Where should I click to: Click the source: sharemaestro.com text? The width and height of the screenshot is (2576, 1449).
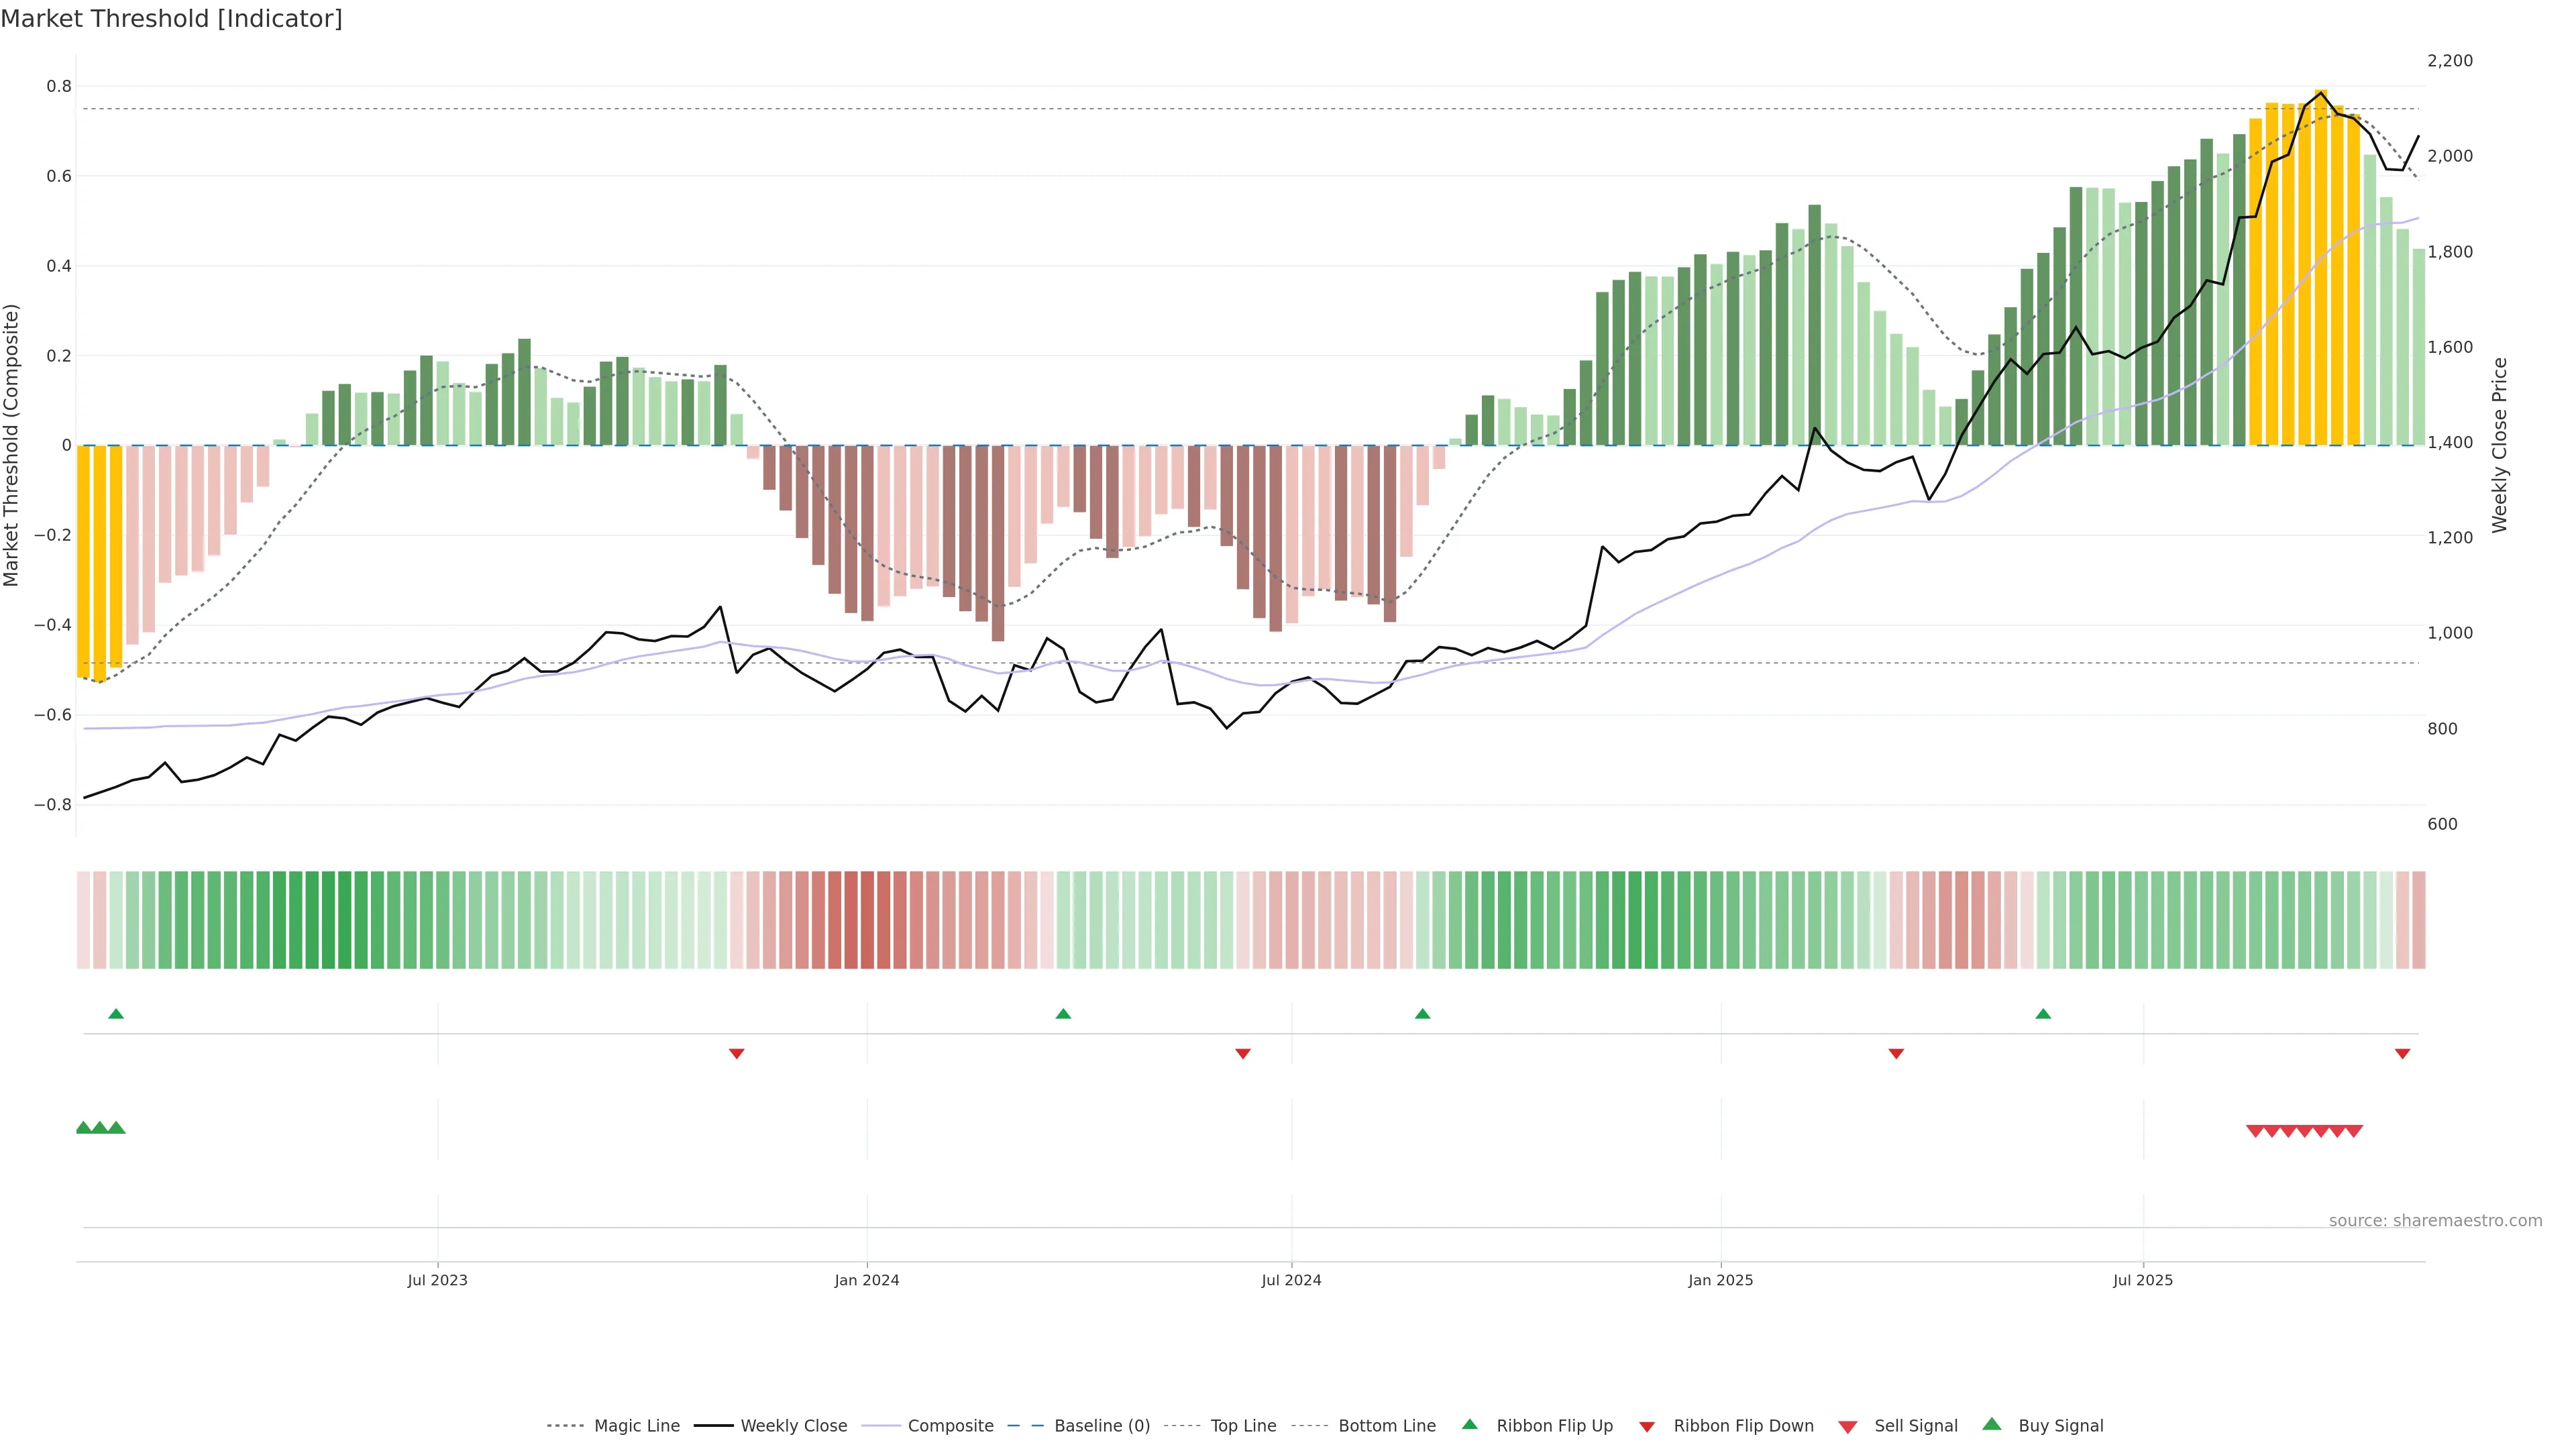[x=2435, y=1221]
